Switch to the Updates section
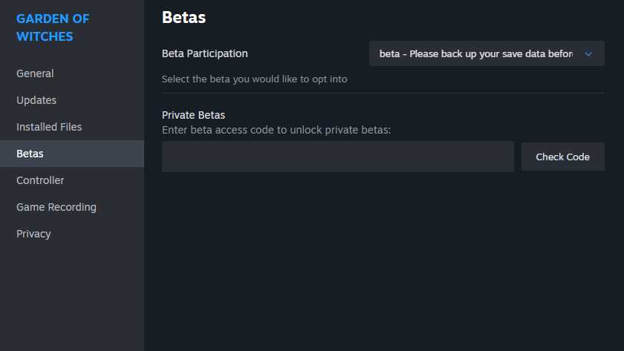The width and height of the screenshot is (624, 351). [36, 100]
